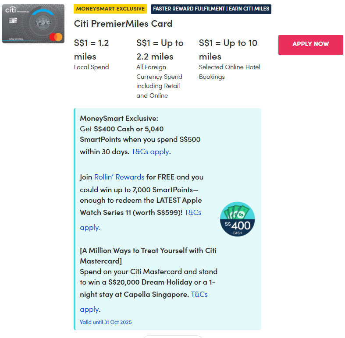This screenshot has width=345, height=338.
Task: Click the 2.2 miles Foreign Currency rate
Action: (x=160, y=50)
